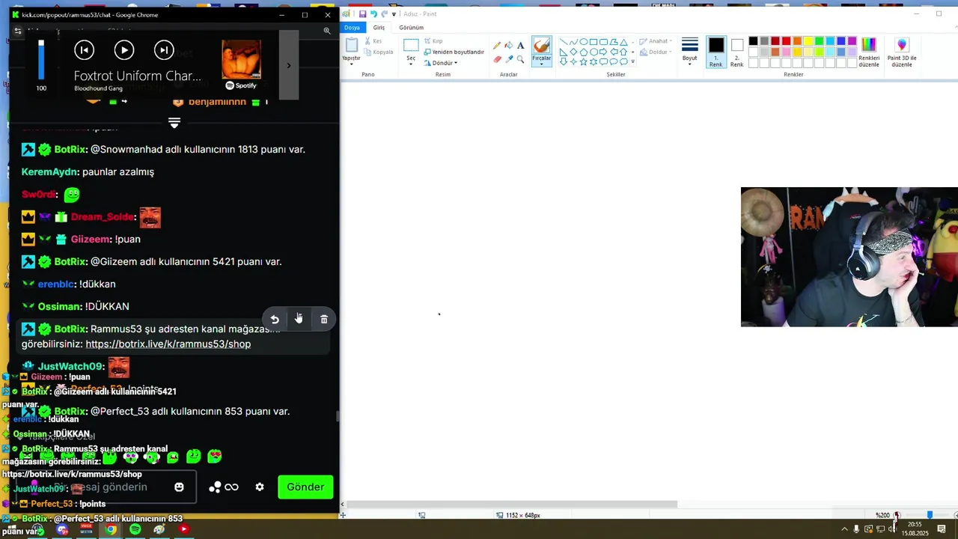Open the emoji picker in chat input
The image size is (958, 539).
[179, 487]
